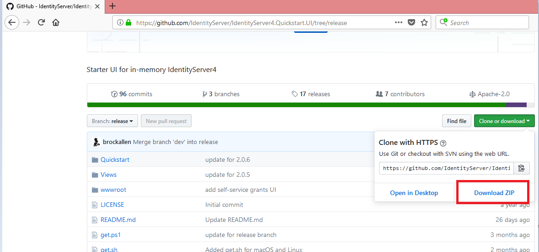Bookmark this page with the star icon

(424, 23)
